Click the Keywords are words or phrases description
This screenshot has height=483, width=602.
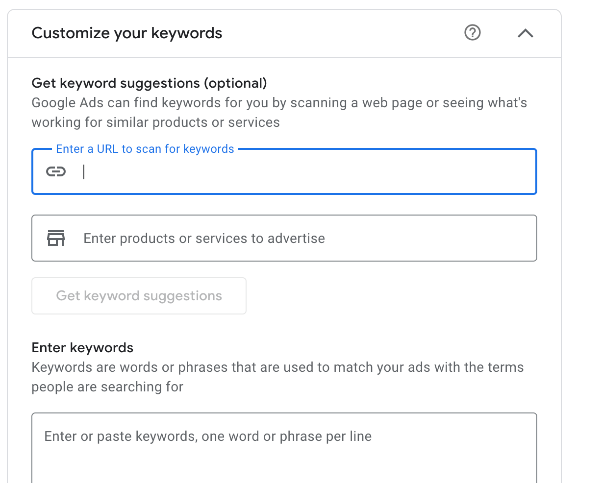click(x=277, y=377)
